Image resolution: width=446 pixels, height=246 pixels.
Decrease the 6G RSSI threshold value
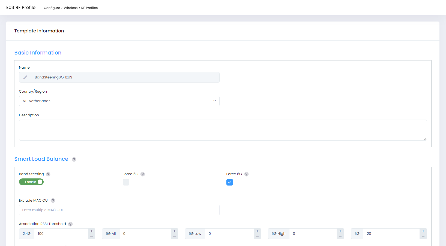click(423, 236)
